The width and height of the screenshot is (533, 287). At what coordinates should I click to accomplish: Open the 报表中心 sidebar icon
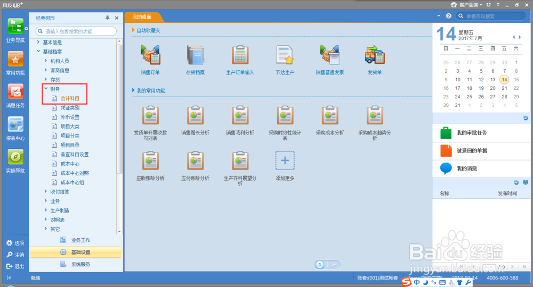[x=15, y=125]
